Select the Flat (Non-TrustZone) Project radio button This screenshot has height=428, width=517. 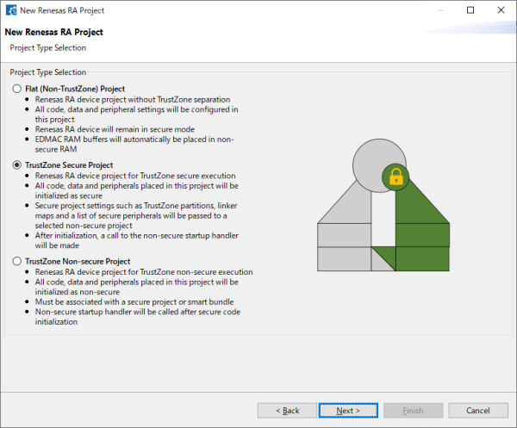[x=17, y=89]
